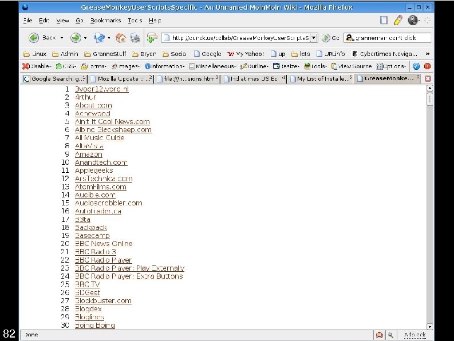The width and height of the screenshot is (454, 341).
Task: Open the Google bookmark
Action: 208,54
